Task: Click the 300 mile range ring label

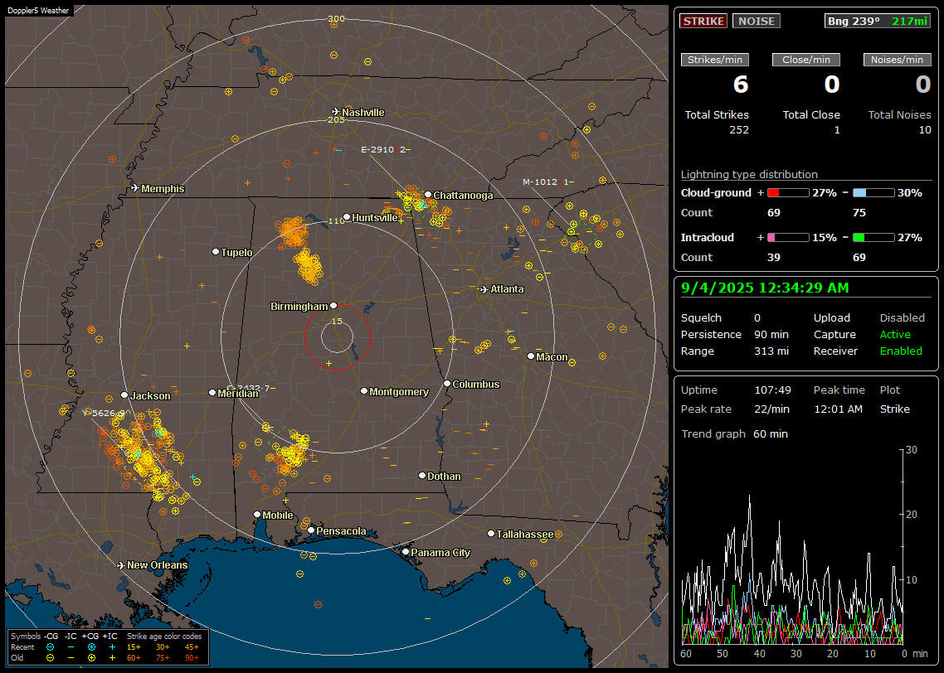Action: (336, 18)
